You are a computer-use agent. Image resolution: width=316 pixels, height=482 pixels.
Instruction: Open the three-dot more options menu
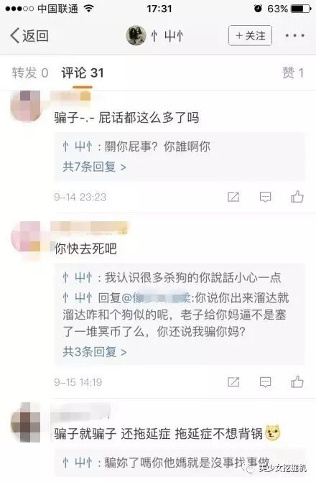[294, 36]
